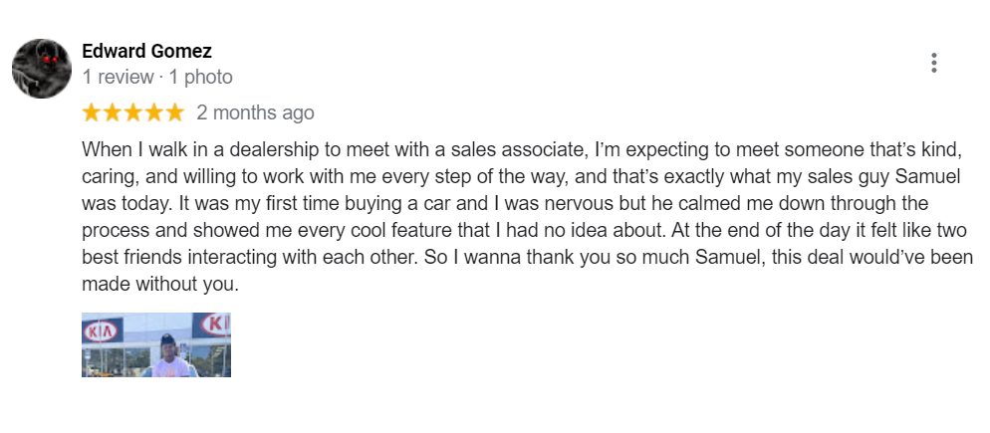Image resolution: width=990 pixels, height=433 pixels.
Task: Click Edward Gomez's profile avatar
Action: (41, 69)
